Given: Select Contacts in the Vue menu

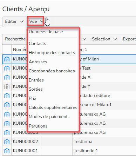Looking at the screenshot, I should pyautogui.click(x=38, y=44).
